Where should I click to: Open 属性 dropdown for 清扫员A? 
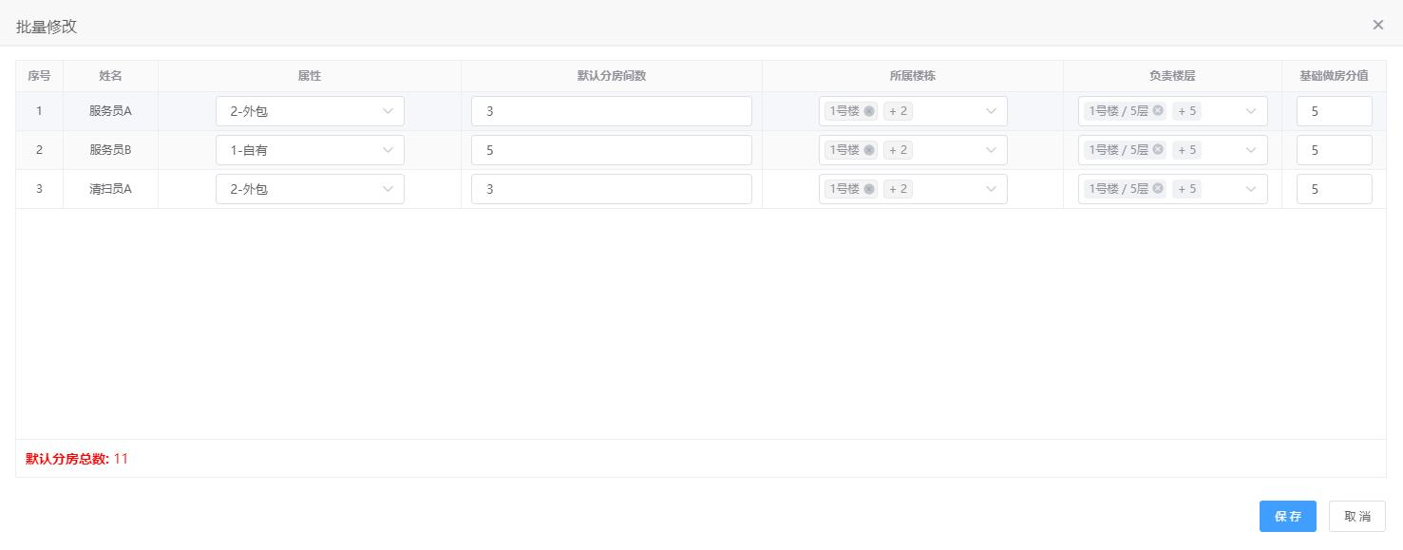(x=310, y=189)
